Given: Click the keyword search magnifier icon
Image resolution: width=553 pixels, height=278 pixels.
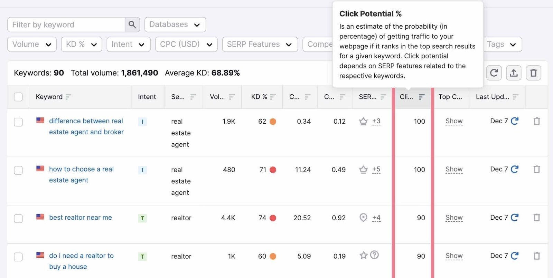Looking at the screenshot, I should pos(132,25).
